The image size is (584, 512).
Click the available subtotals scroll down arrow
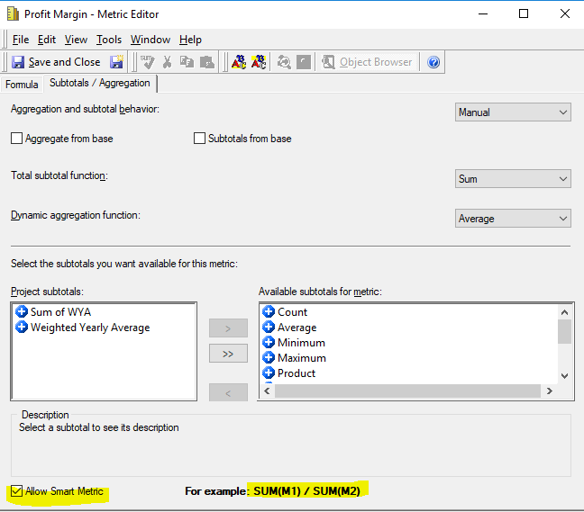[565, 375]
